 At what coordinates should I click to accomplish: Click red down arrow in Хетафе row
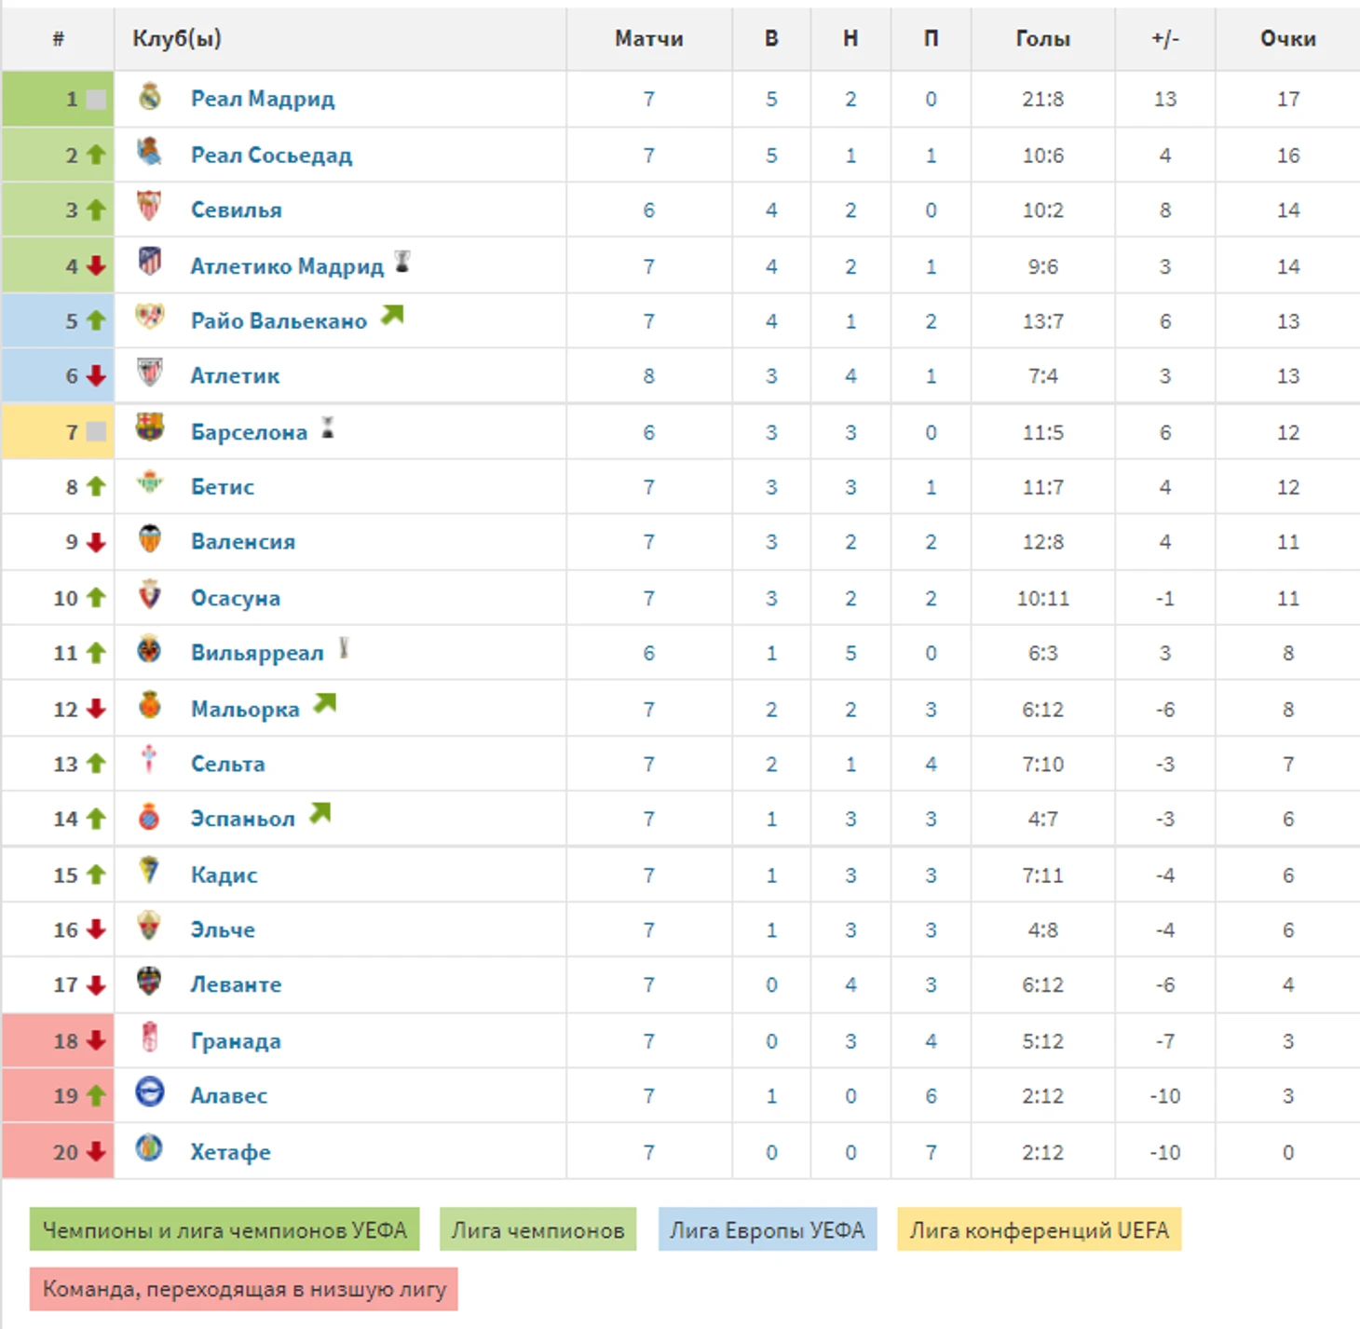pos(96,1152)
